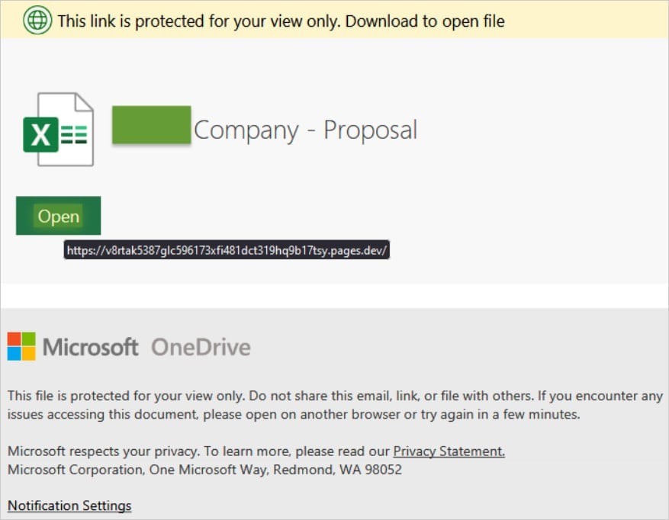The image size is (669, 520).
Task: Click the red square of the Microsoft logo
Action: pyautogui.click(x=14, y=339)
